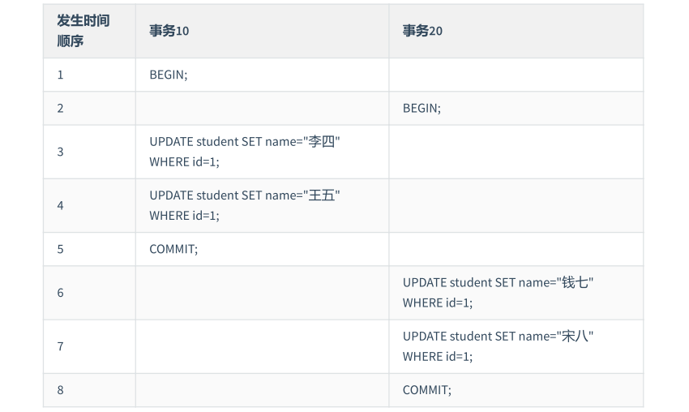
Task: Select sequence number 7 in first column
Action: pos(60,346)
